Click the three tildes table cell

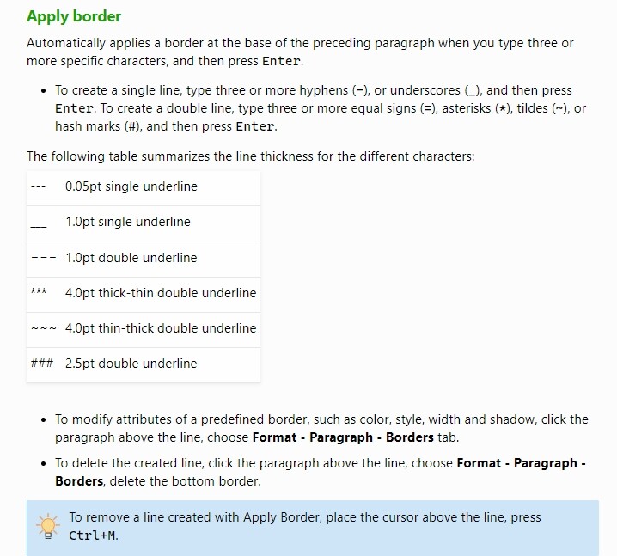point(44,328)
